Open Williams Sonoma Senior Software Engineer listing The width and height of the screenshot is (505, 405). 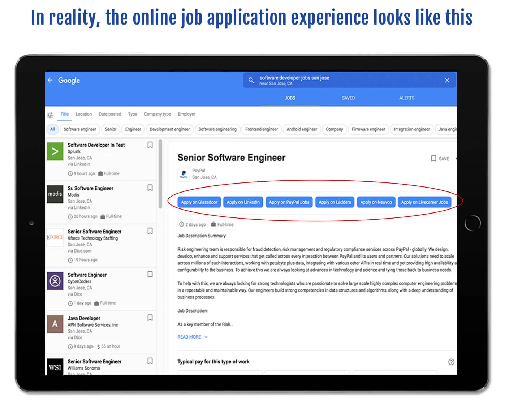pyautogui.click(x=101, y=365)
